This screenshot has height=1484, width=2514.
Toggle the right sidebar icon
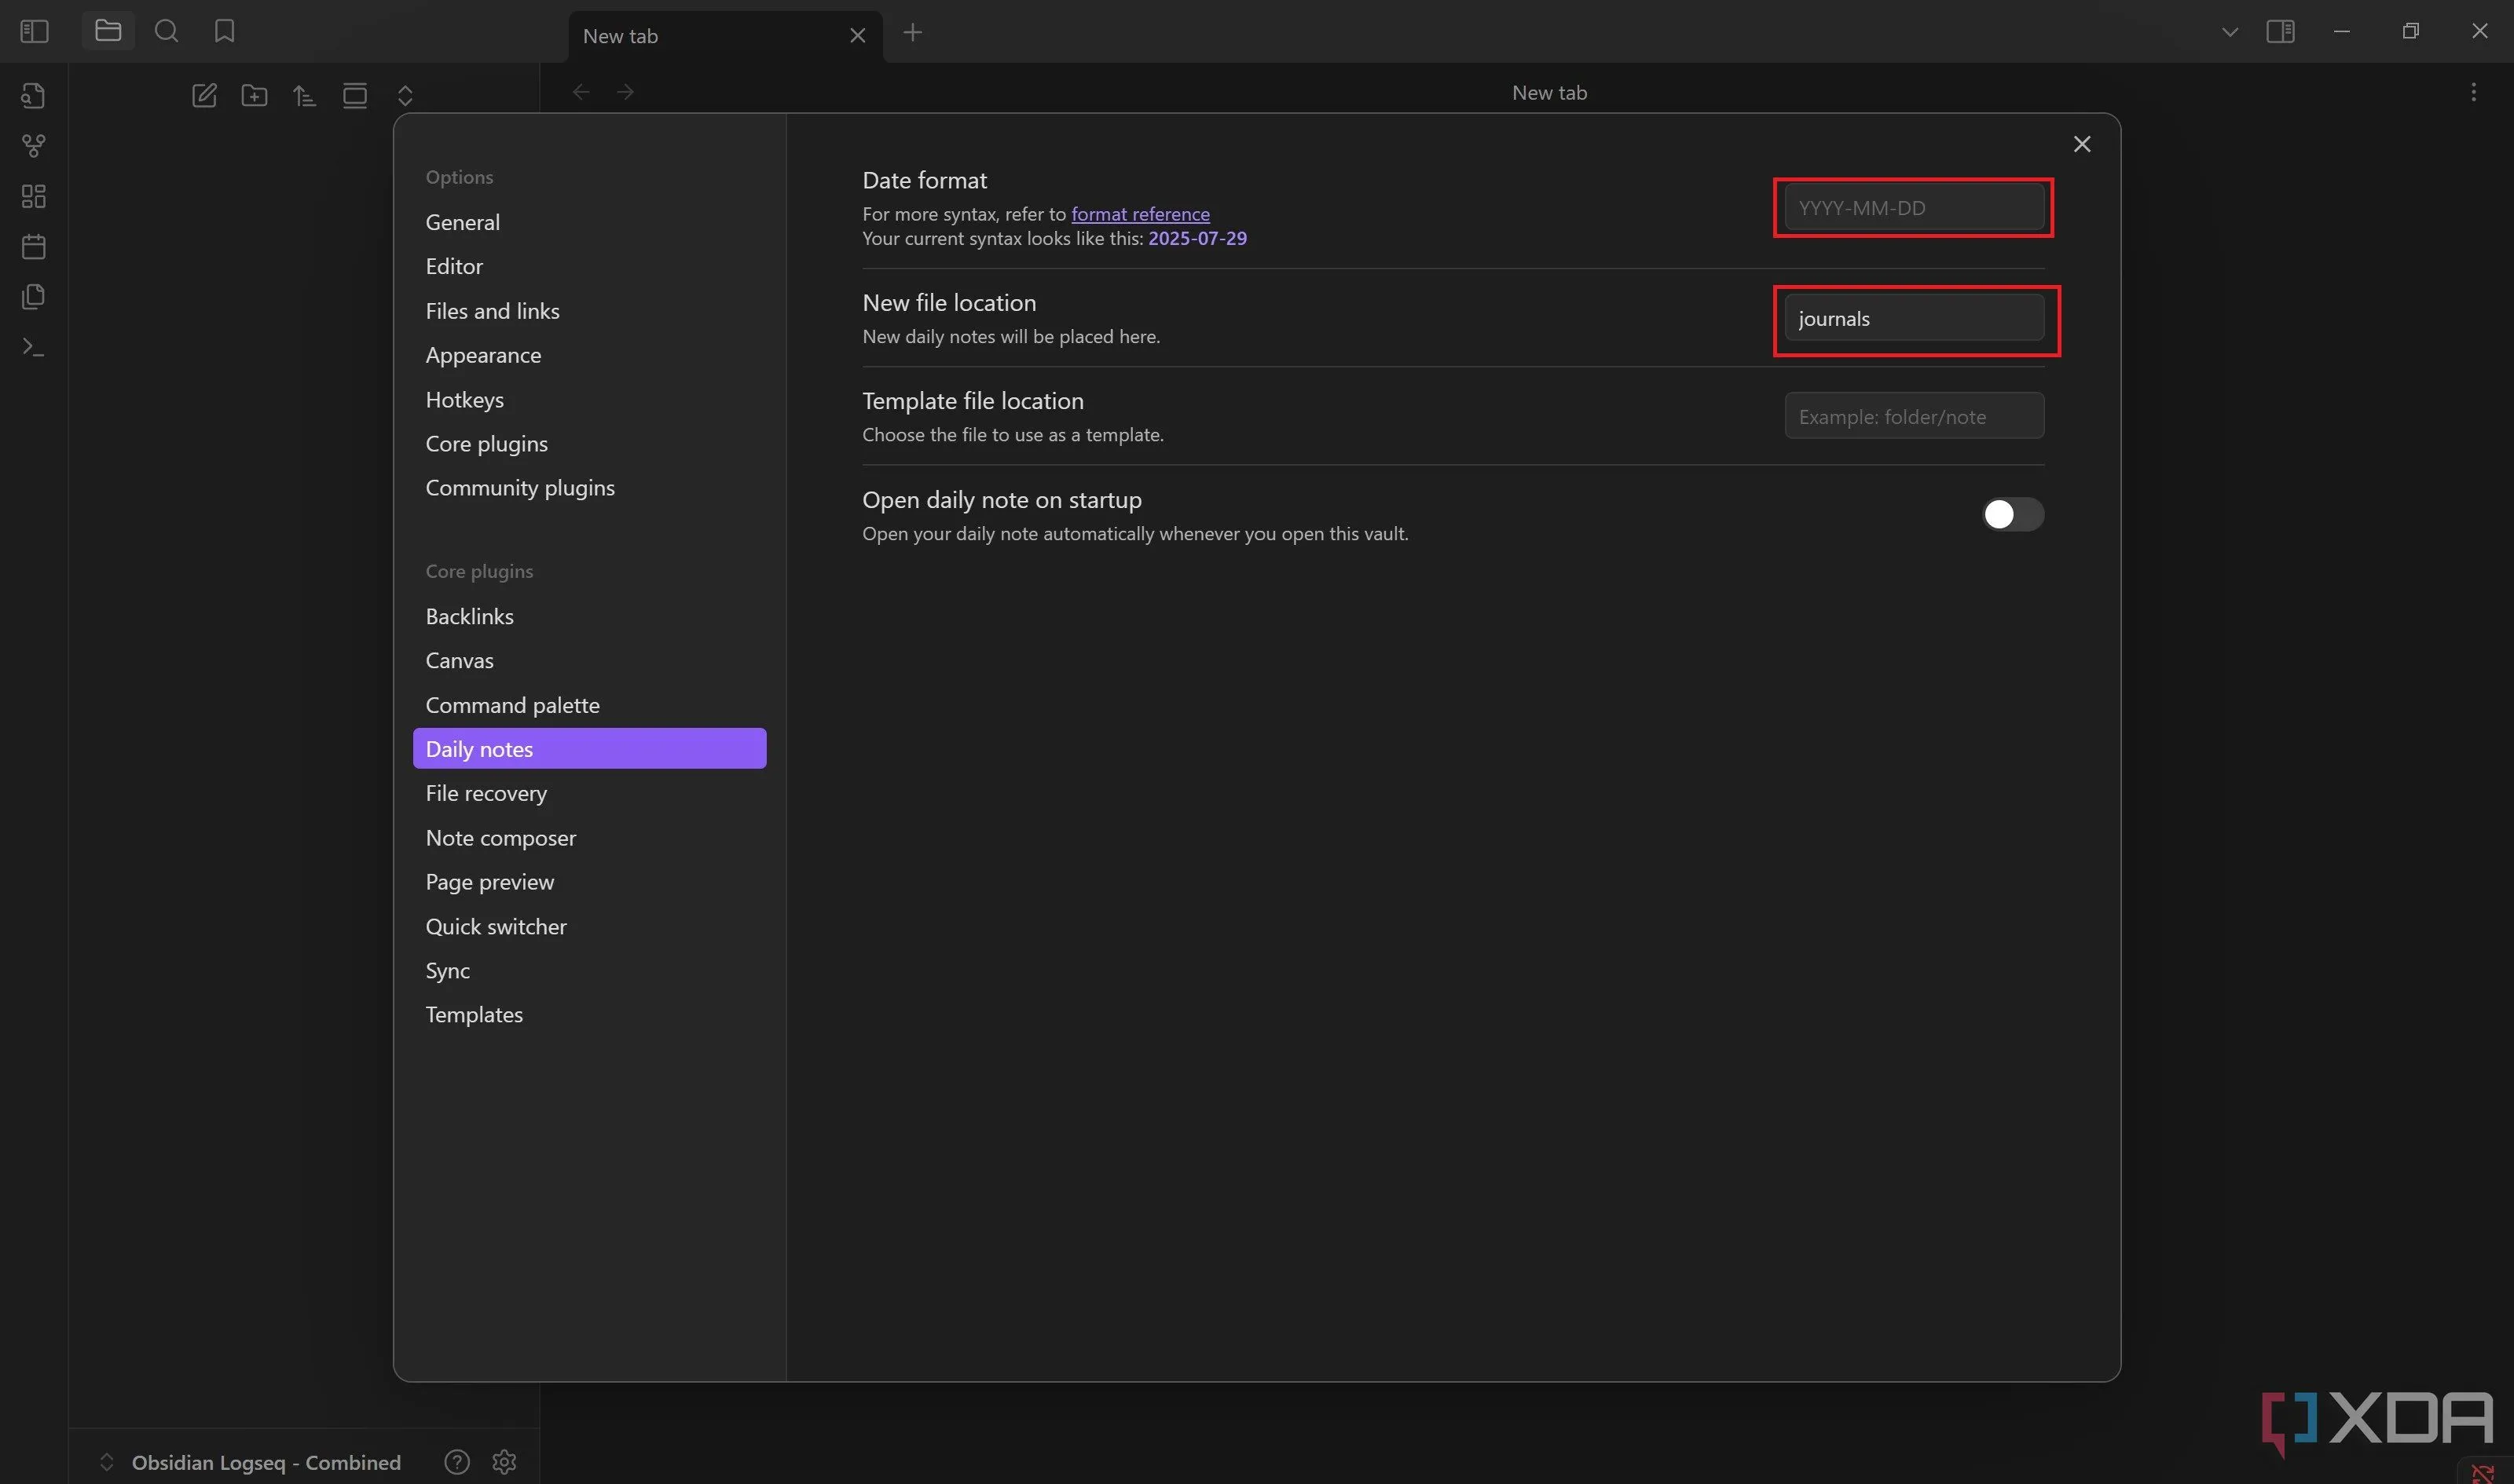click(2280, 32)
